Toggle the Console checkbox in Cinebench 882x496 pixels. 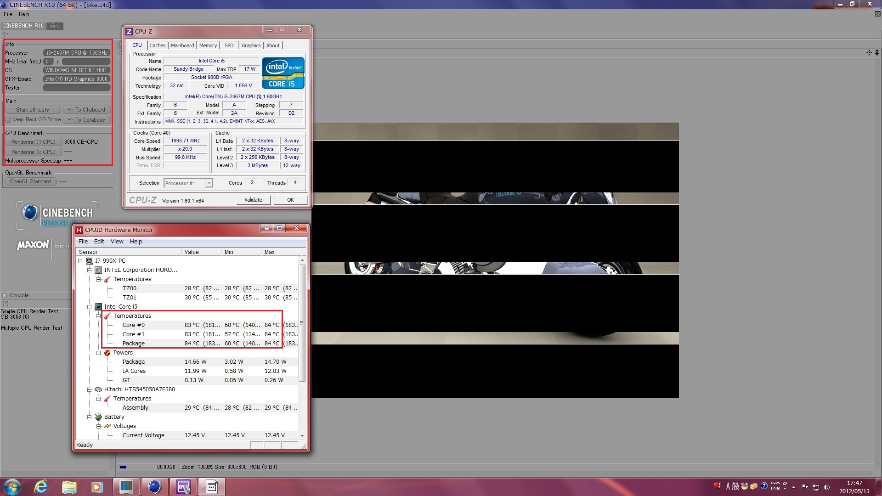pyautogui.click(x=5, y=296)
